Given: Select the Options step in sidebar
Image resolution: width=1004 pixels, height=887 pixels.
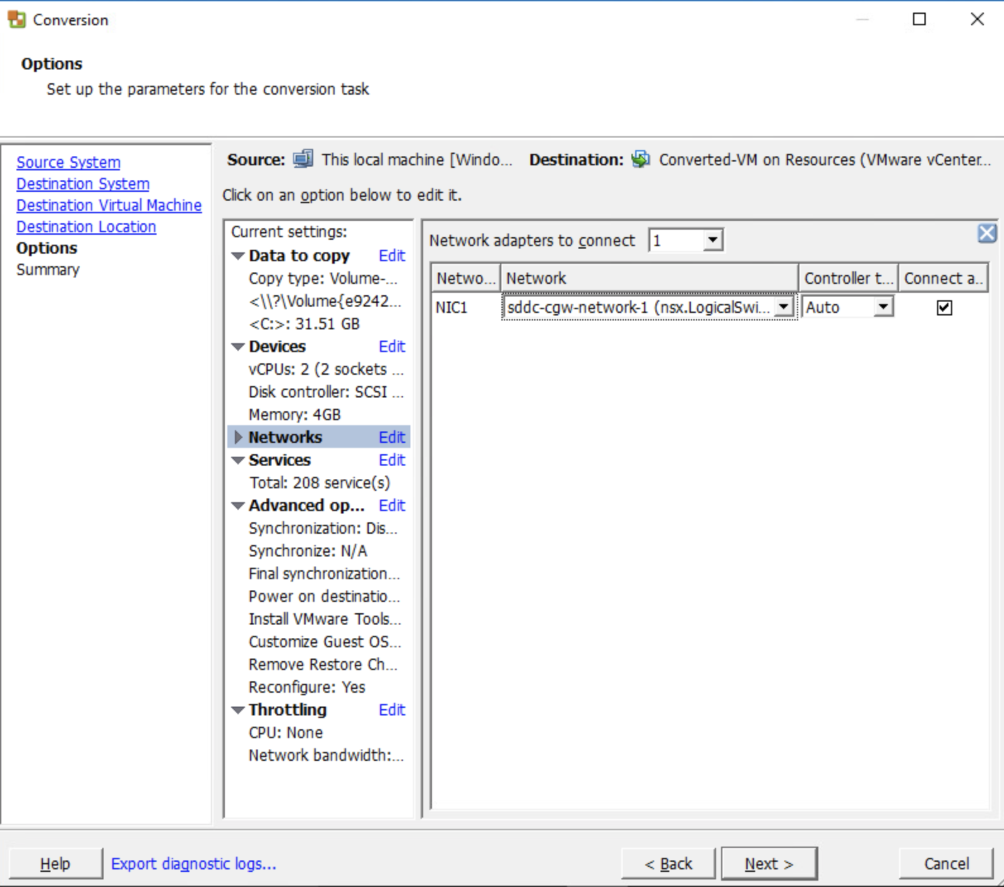Looking at the screenshot, I should (47, 248).
